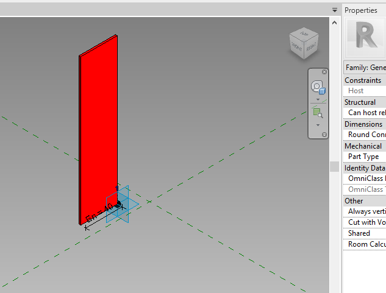386x293 pixels.
Task: Select the Cut with Voids property row
Action: (x=365, y=222)
